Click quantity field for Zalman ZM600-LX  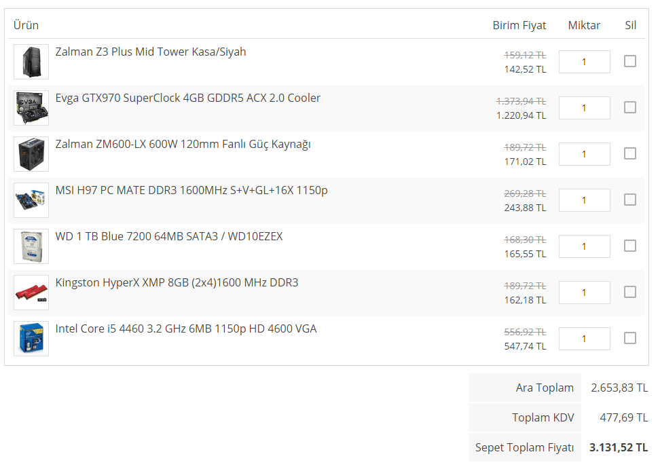pos(584,154)
